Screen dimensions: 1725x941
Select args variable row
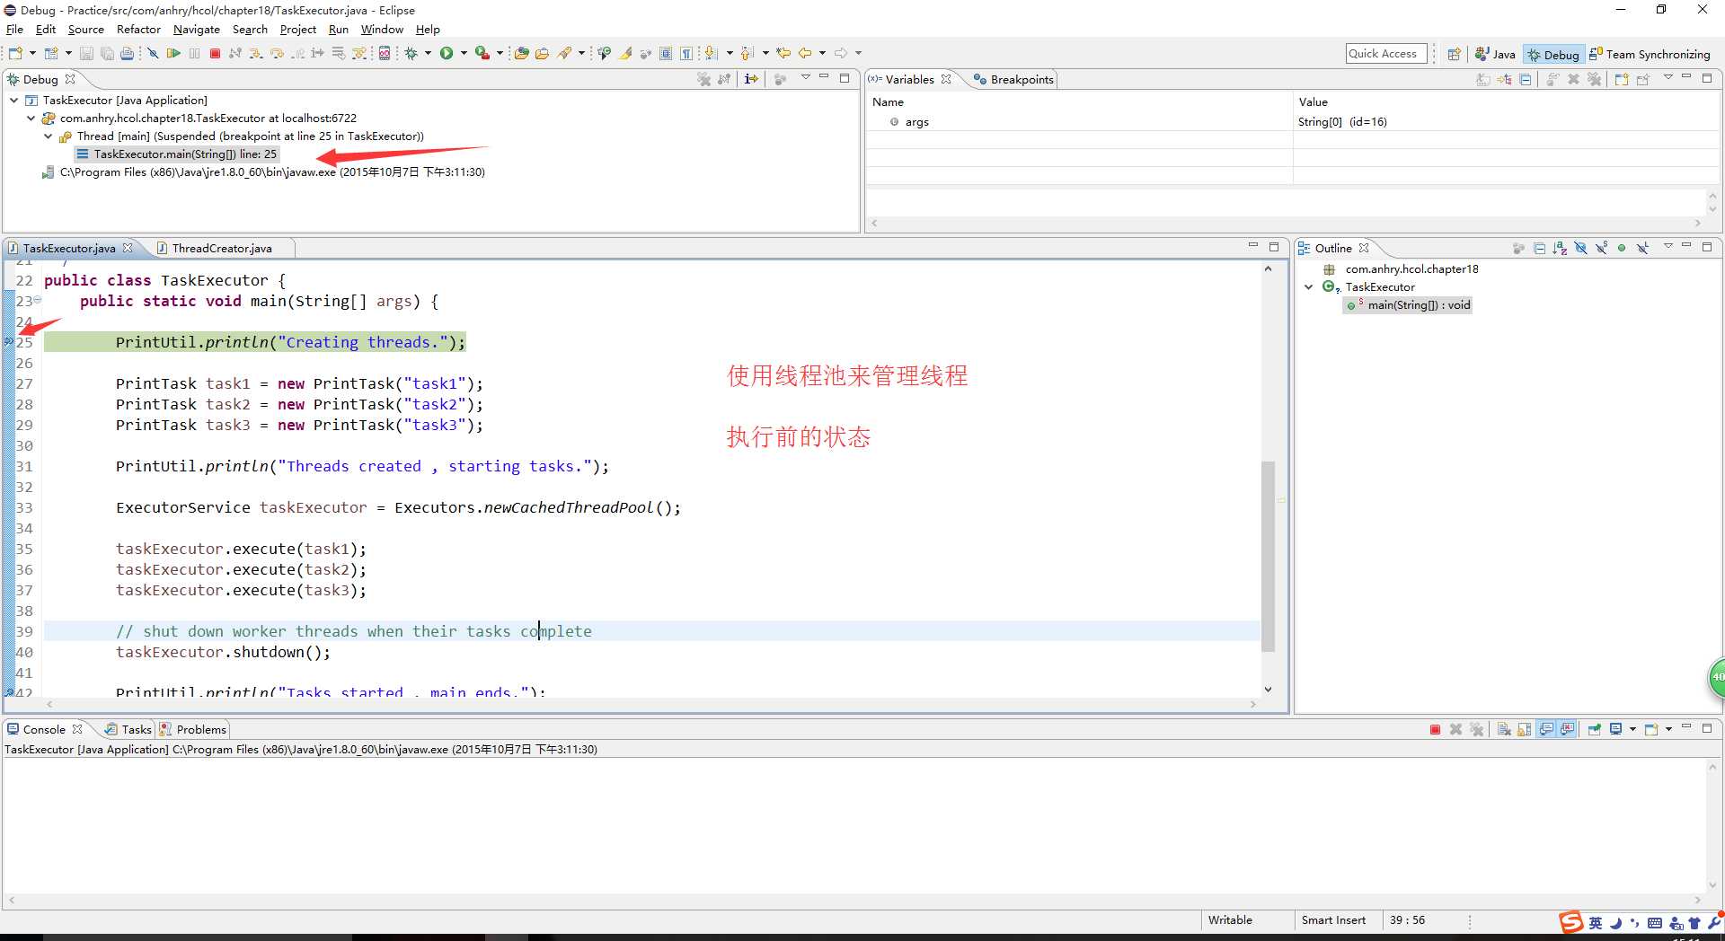tap(1292, 122)
